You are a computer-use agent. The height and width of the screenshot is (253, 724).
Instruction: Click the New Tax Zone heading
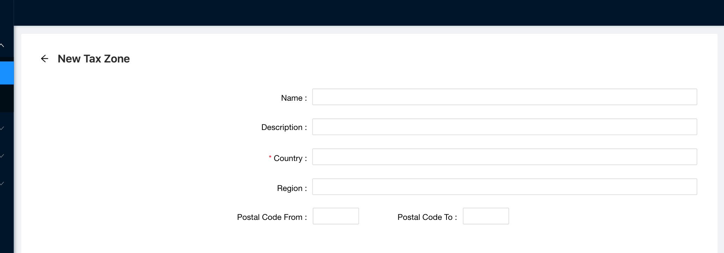94,59
